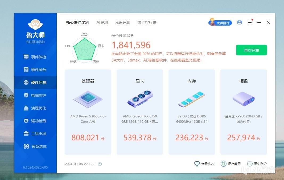Click the 专注硬件防护 slogan
The height and width of the screenshot is (180, 284).
point(35,42)
